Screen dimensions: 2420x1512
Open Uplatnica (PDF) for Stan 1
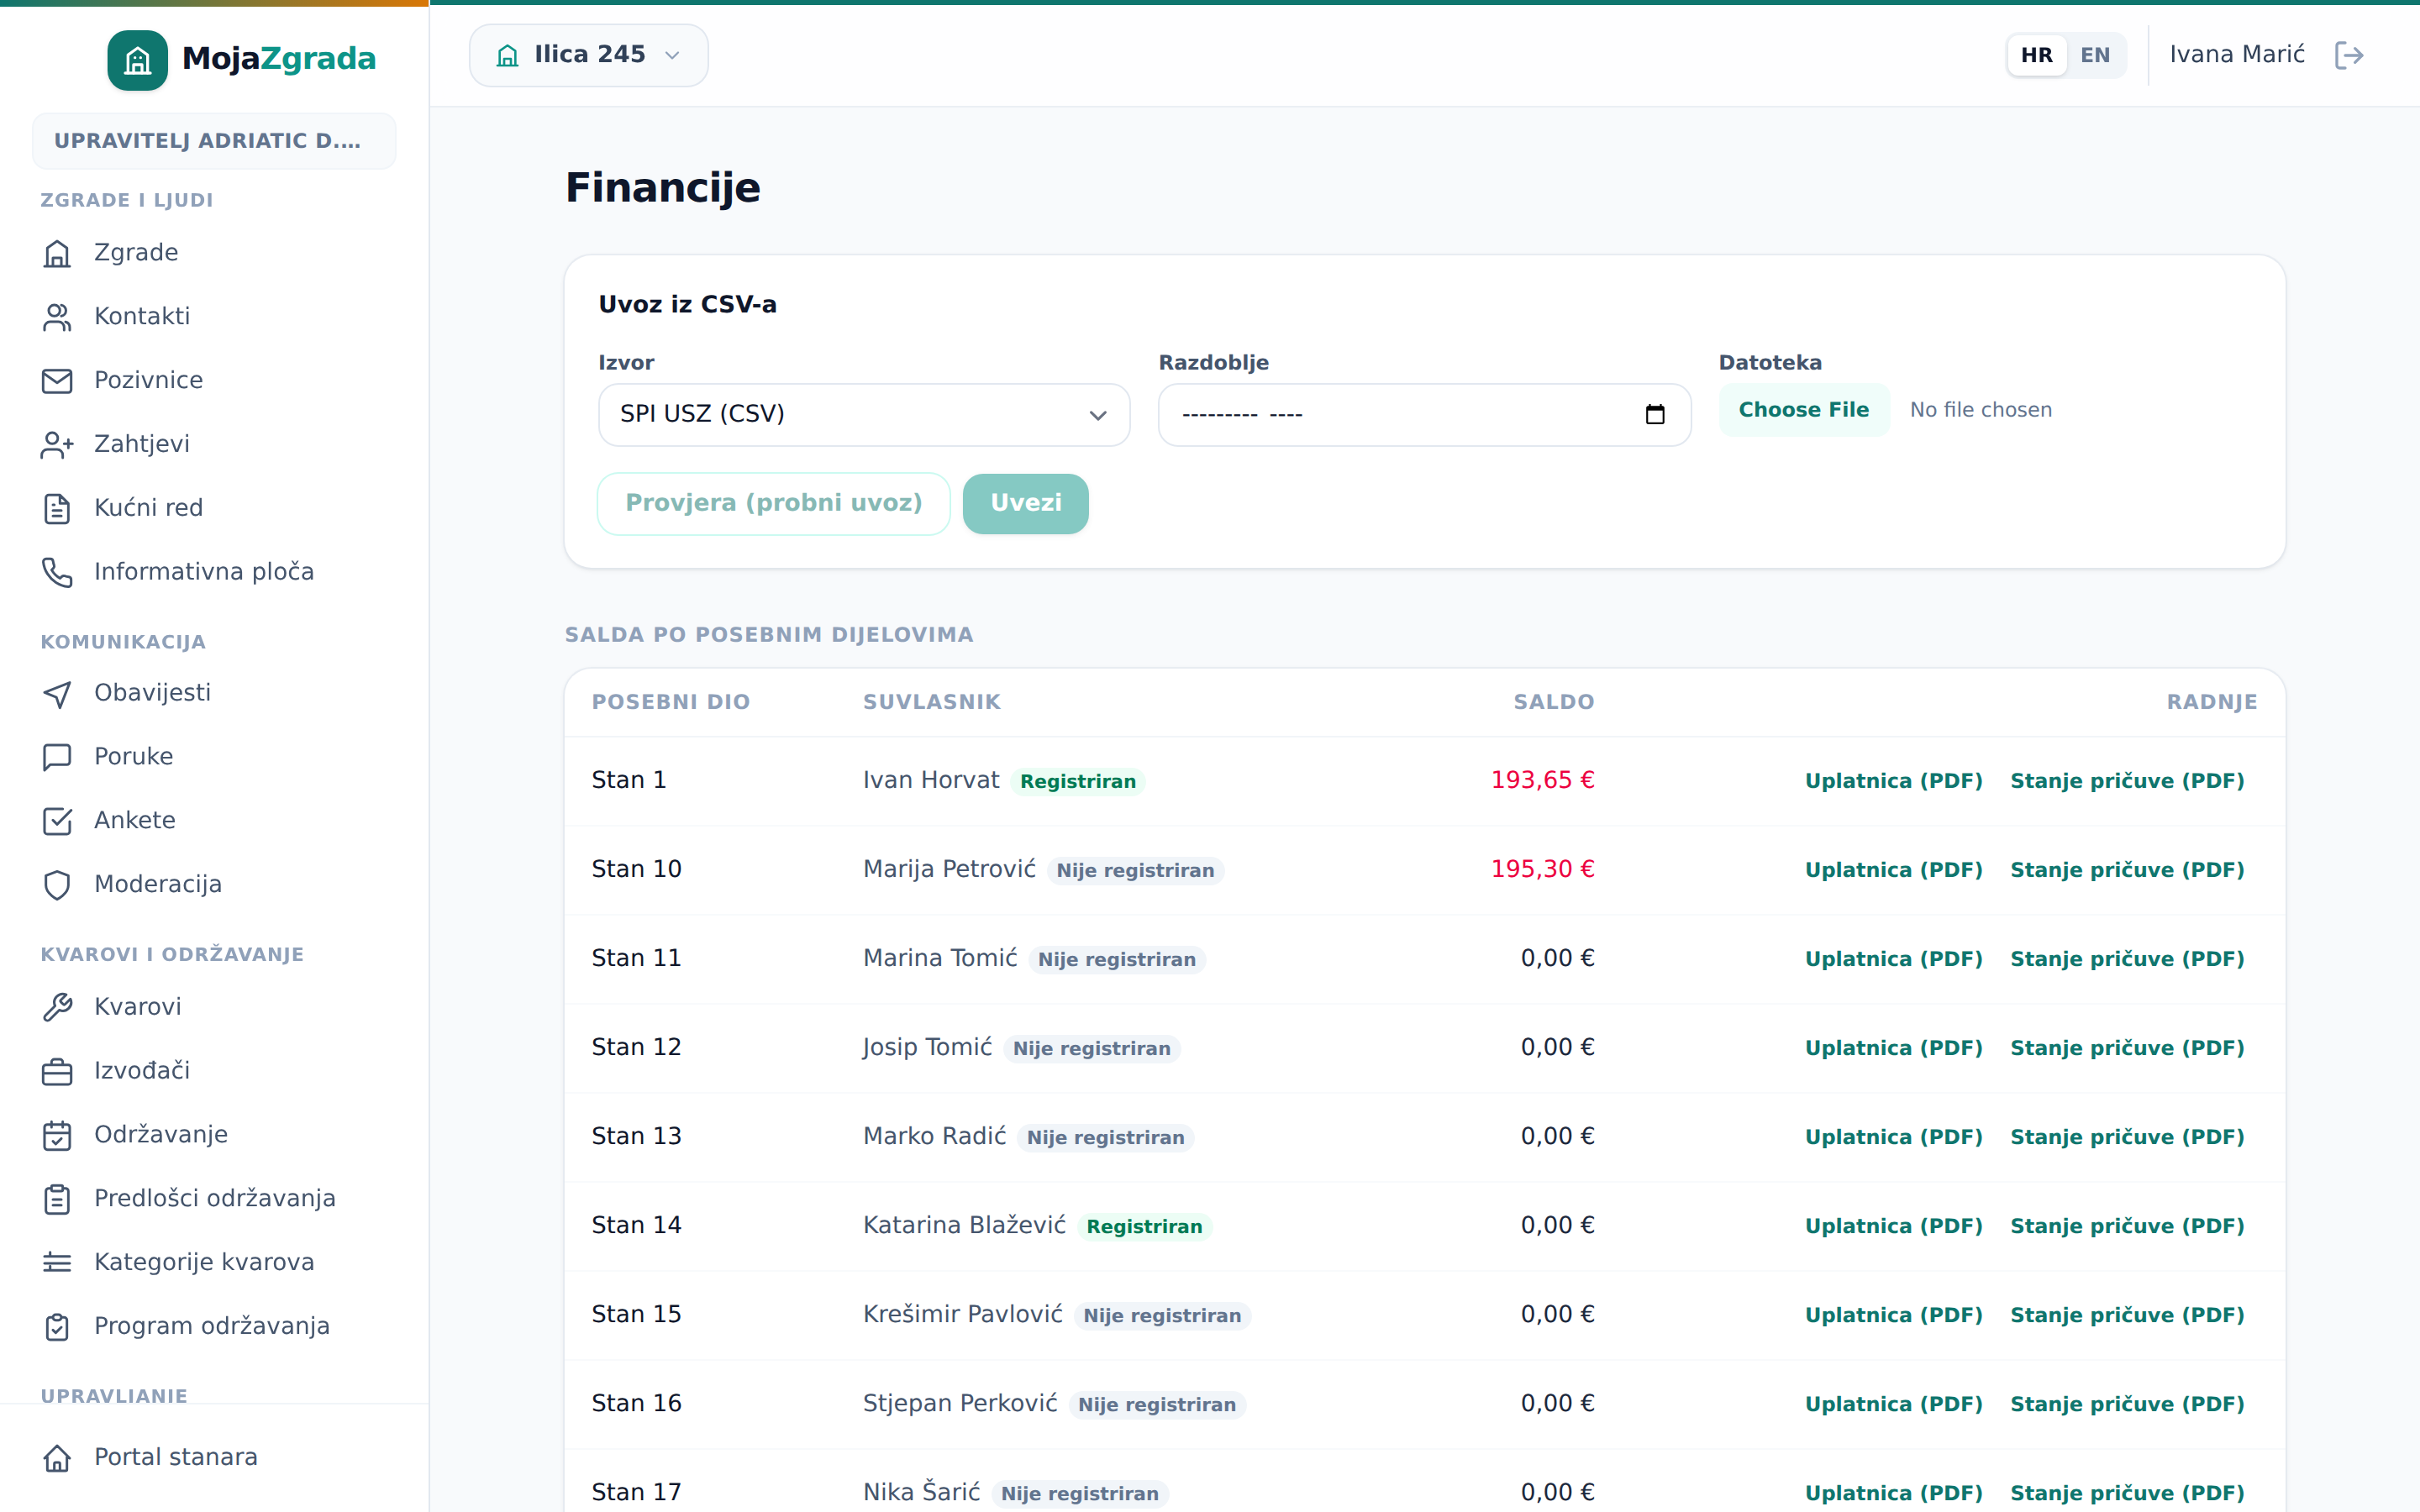[x=1893, y=781]
